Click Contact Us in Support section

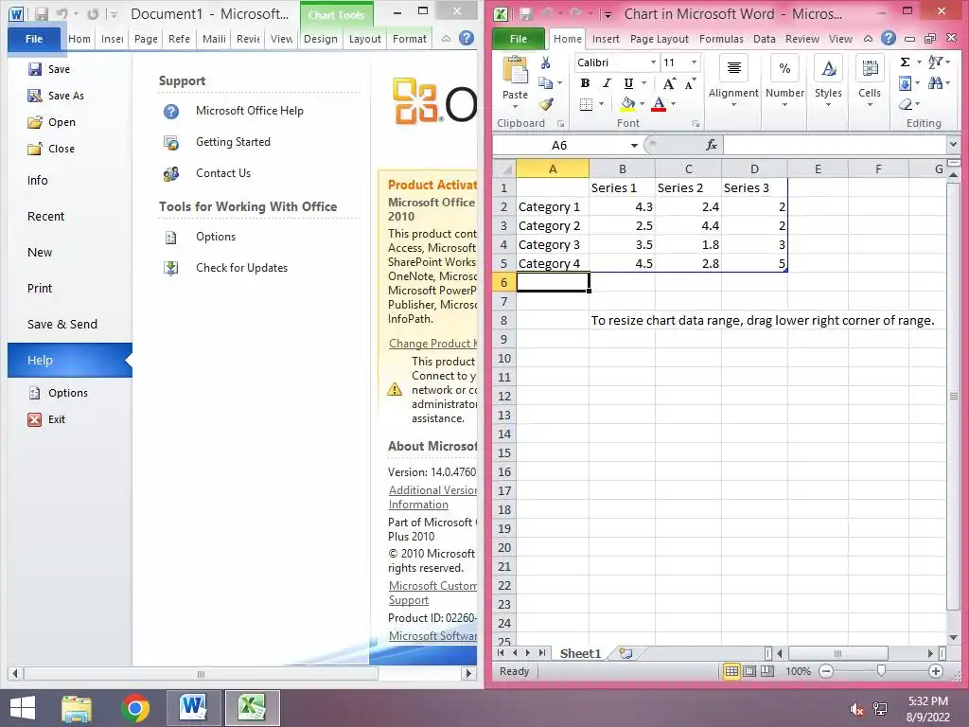(x=223, y=174)
